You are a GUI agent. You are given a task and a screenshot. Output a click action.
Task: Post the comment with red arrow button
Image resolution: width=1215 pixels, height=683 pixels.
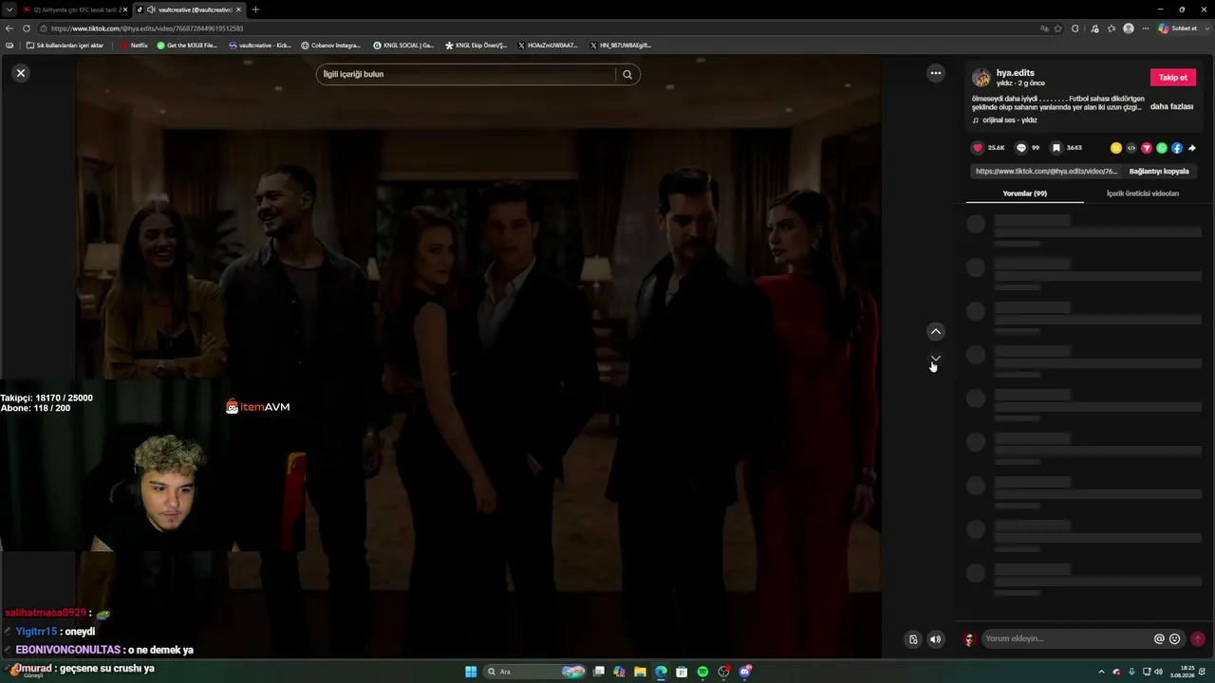click(x=1198, y=639)
